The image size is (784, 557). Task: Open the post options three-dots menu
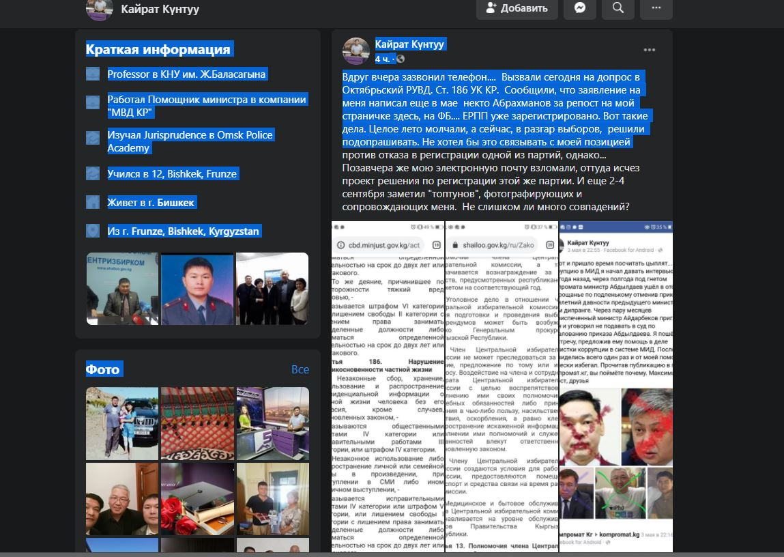pyautogui.click(x=650, y=50)
